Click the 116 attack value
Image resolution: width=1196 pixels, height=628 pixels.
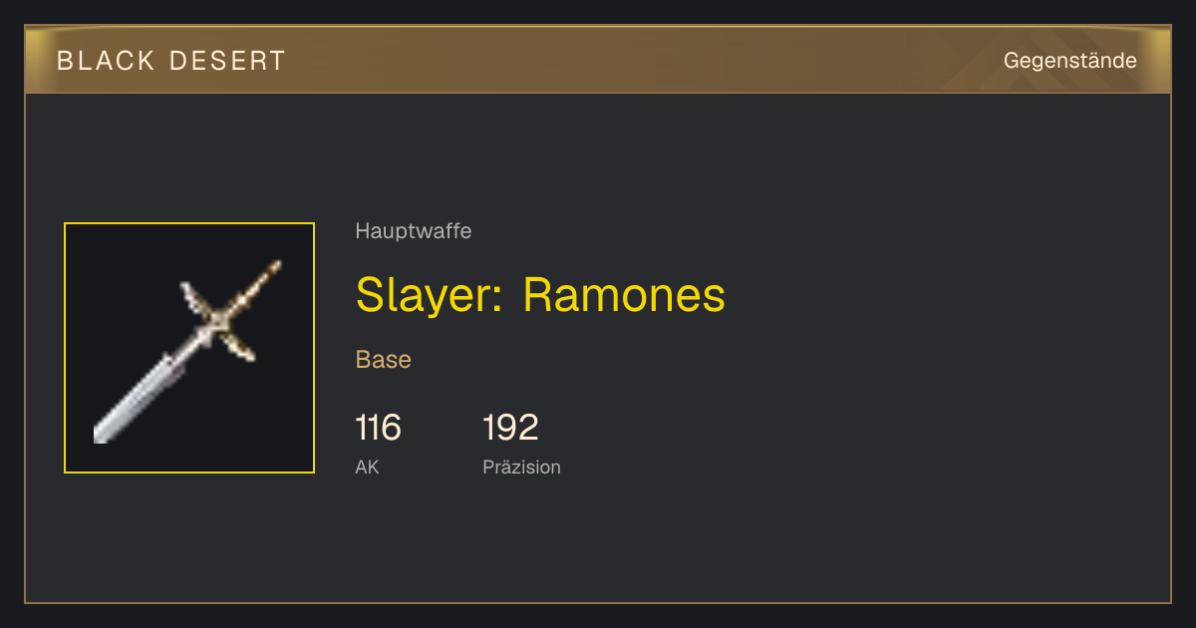pyautogui.click(x=379, y=428)
